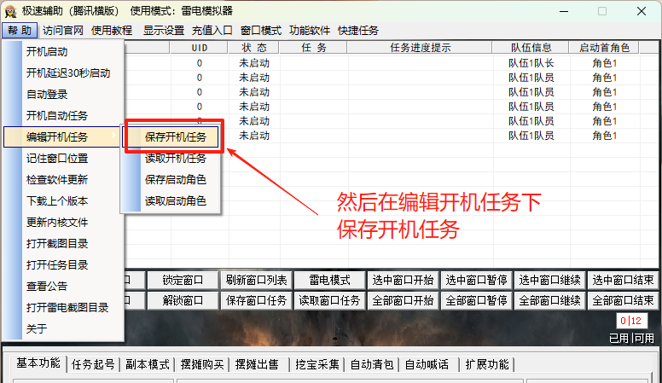Viewport: 662px width, 383px height.
Task: Choose 保存启动角色 from the submenu
Action: (x=175, y=179)
